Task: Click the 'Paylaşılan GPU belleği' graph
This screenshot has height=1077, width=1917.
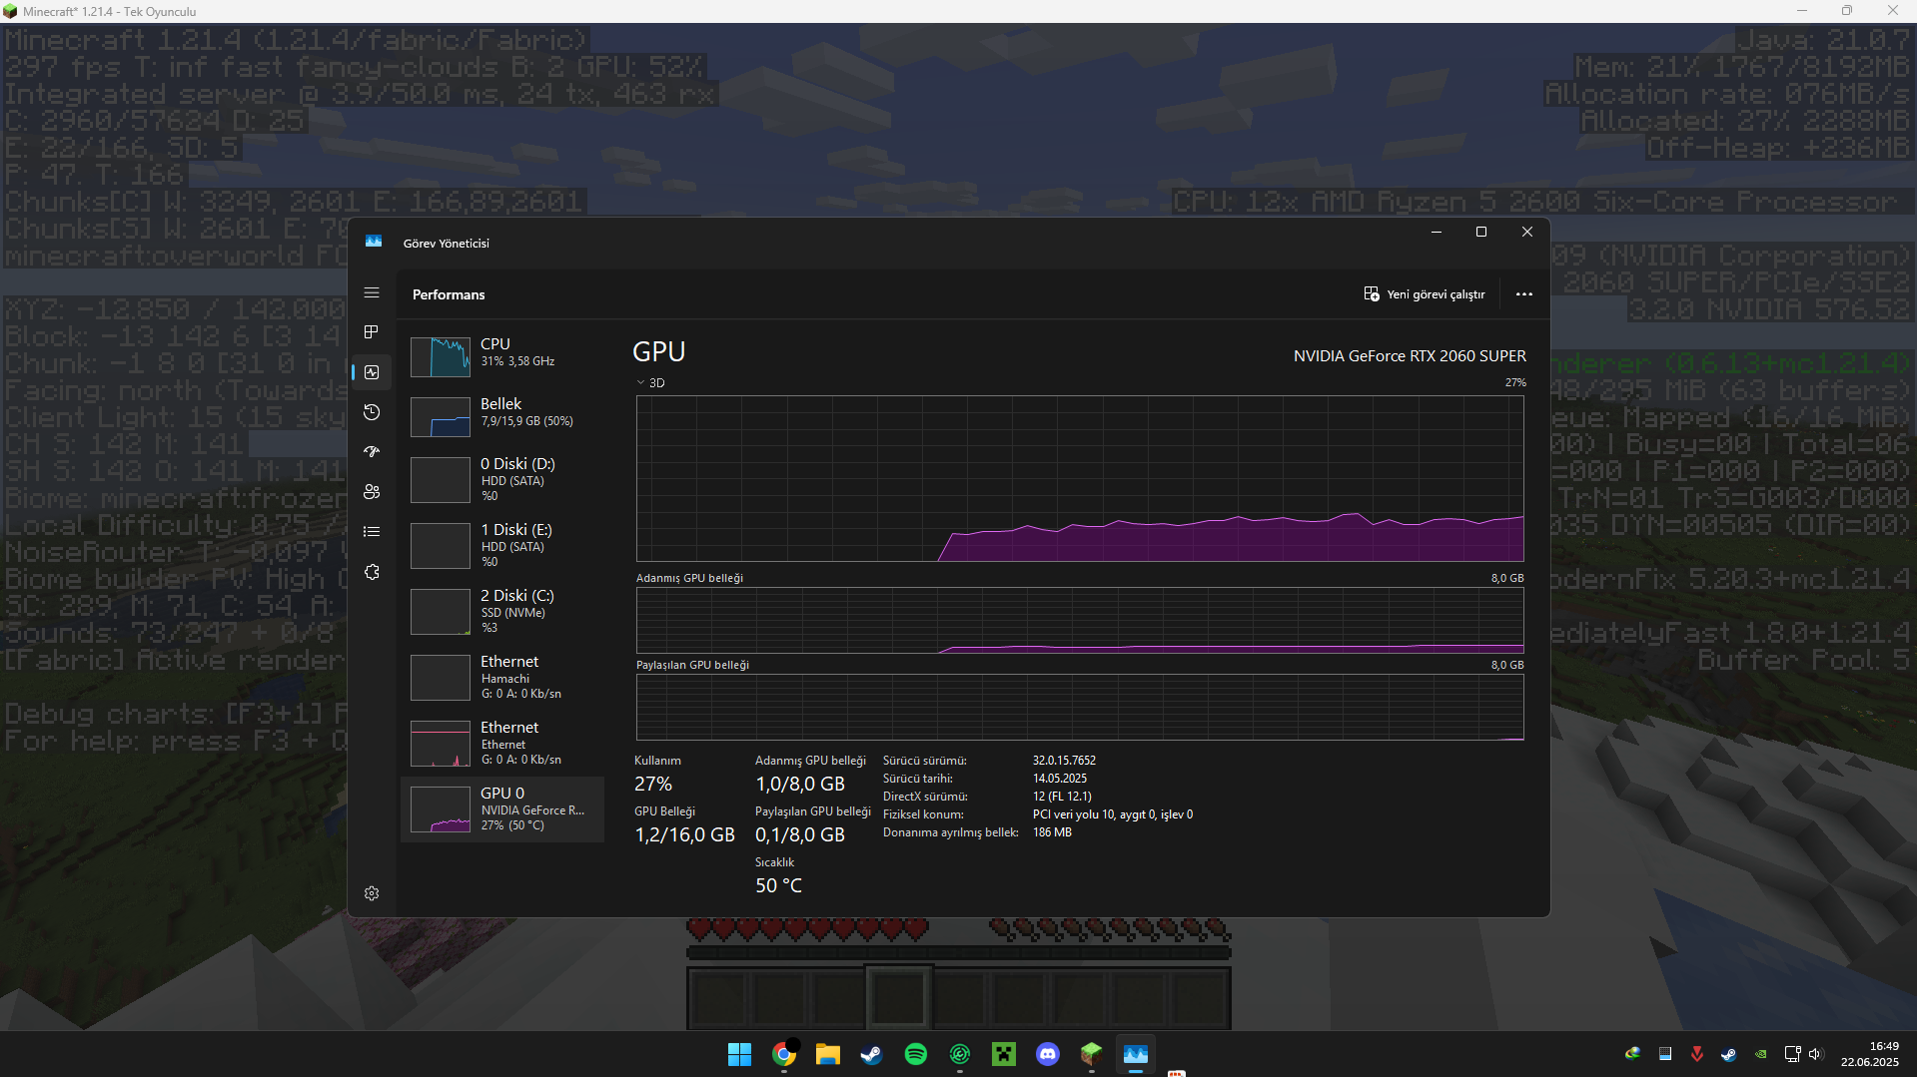Action: (x=1080, y=707)
